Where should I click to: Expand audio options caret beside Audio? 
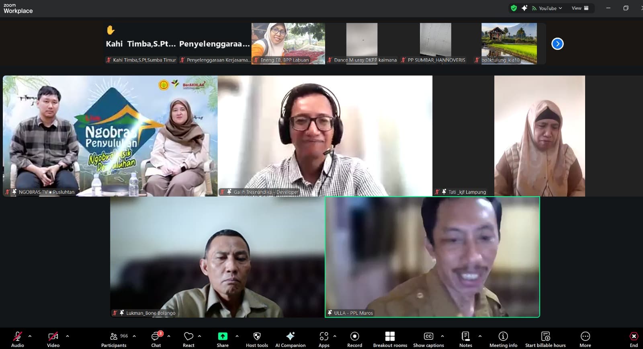(x=30, y=336)
